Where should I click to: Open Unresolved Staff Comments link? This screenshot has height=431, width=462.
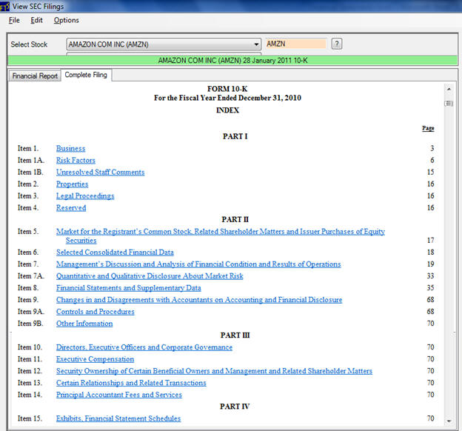[x=101, y=172]
